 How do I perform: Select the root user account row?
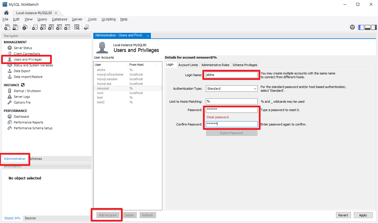click(x=128, y=93)
